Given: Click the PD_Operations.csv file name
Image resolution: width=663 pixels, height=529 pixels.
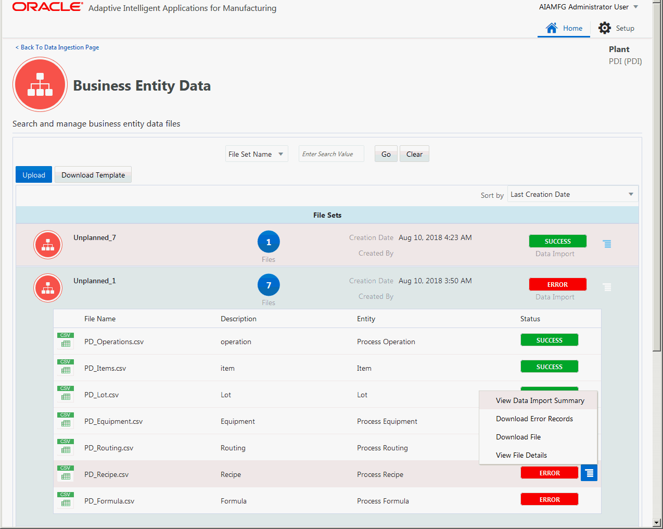Looking at the screenshot, I should 114,342.
